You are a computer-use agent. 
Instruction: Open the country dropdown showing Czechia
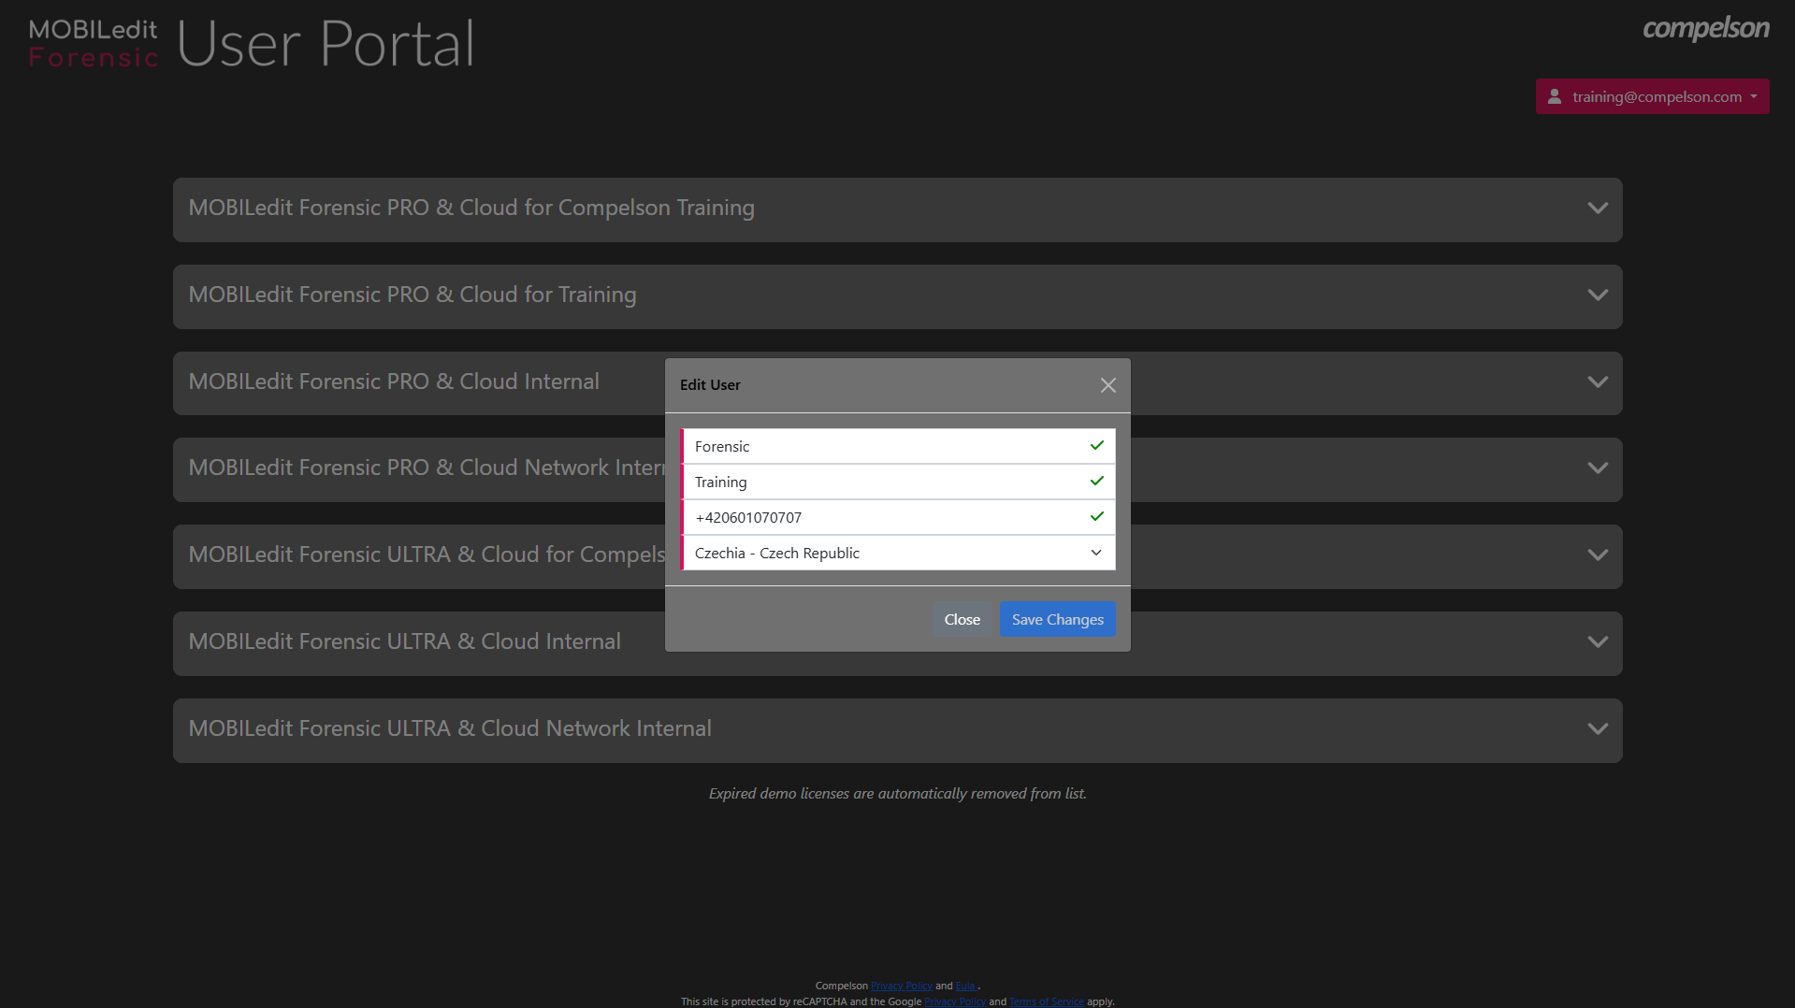898,553
